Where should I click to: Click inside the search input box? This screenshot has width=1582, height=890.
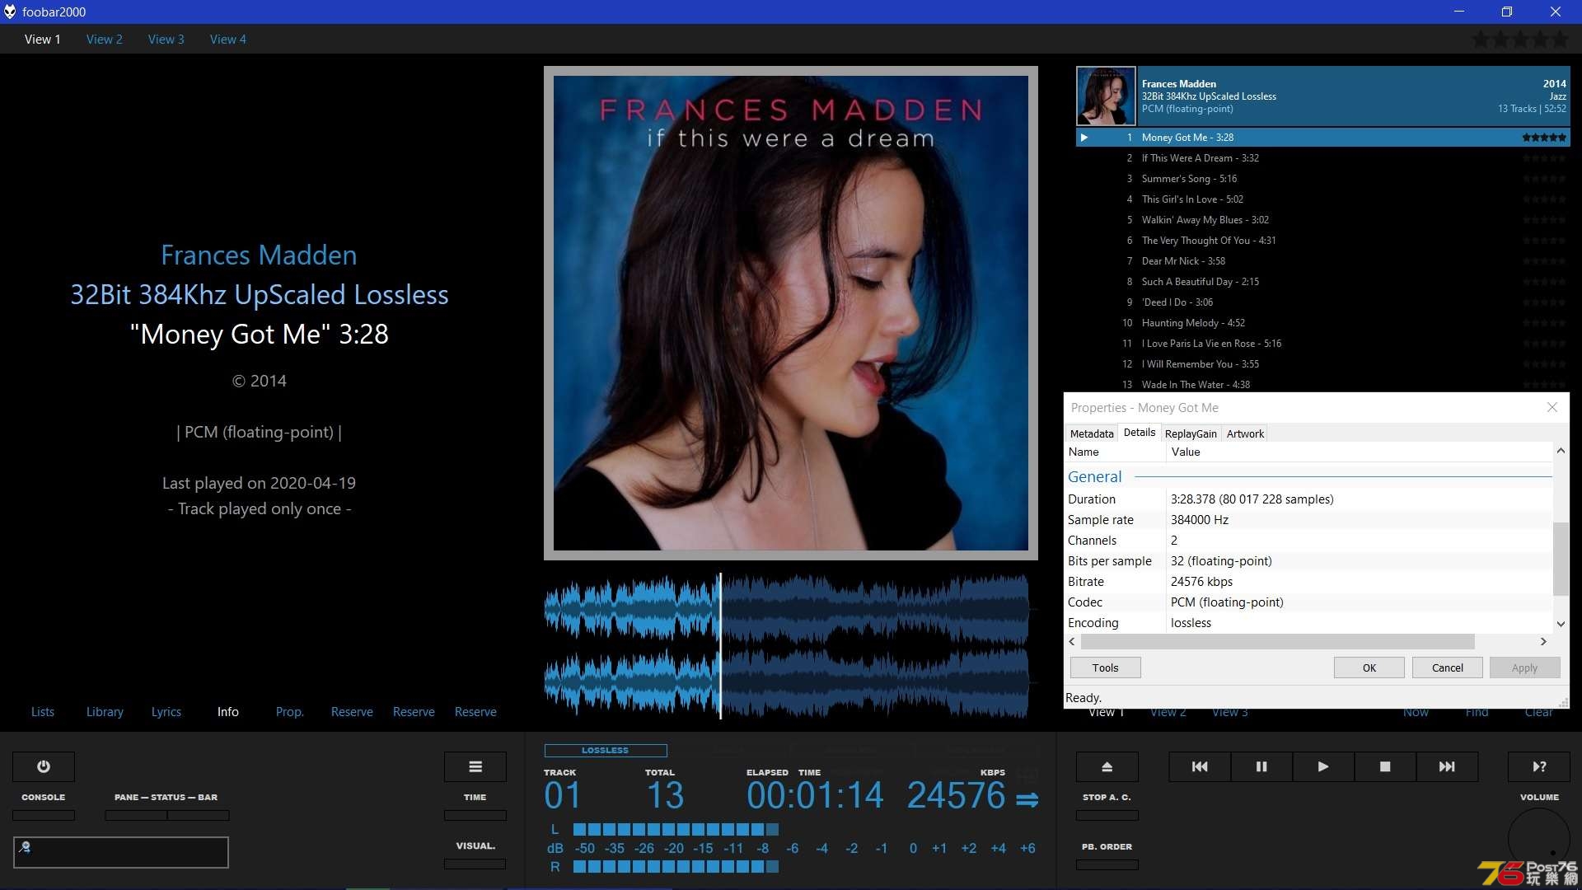coord(121,852)
